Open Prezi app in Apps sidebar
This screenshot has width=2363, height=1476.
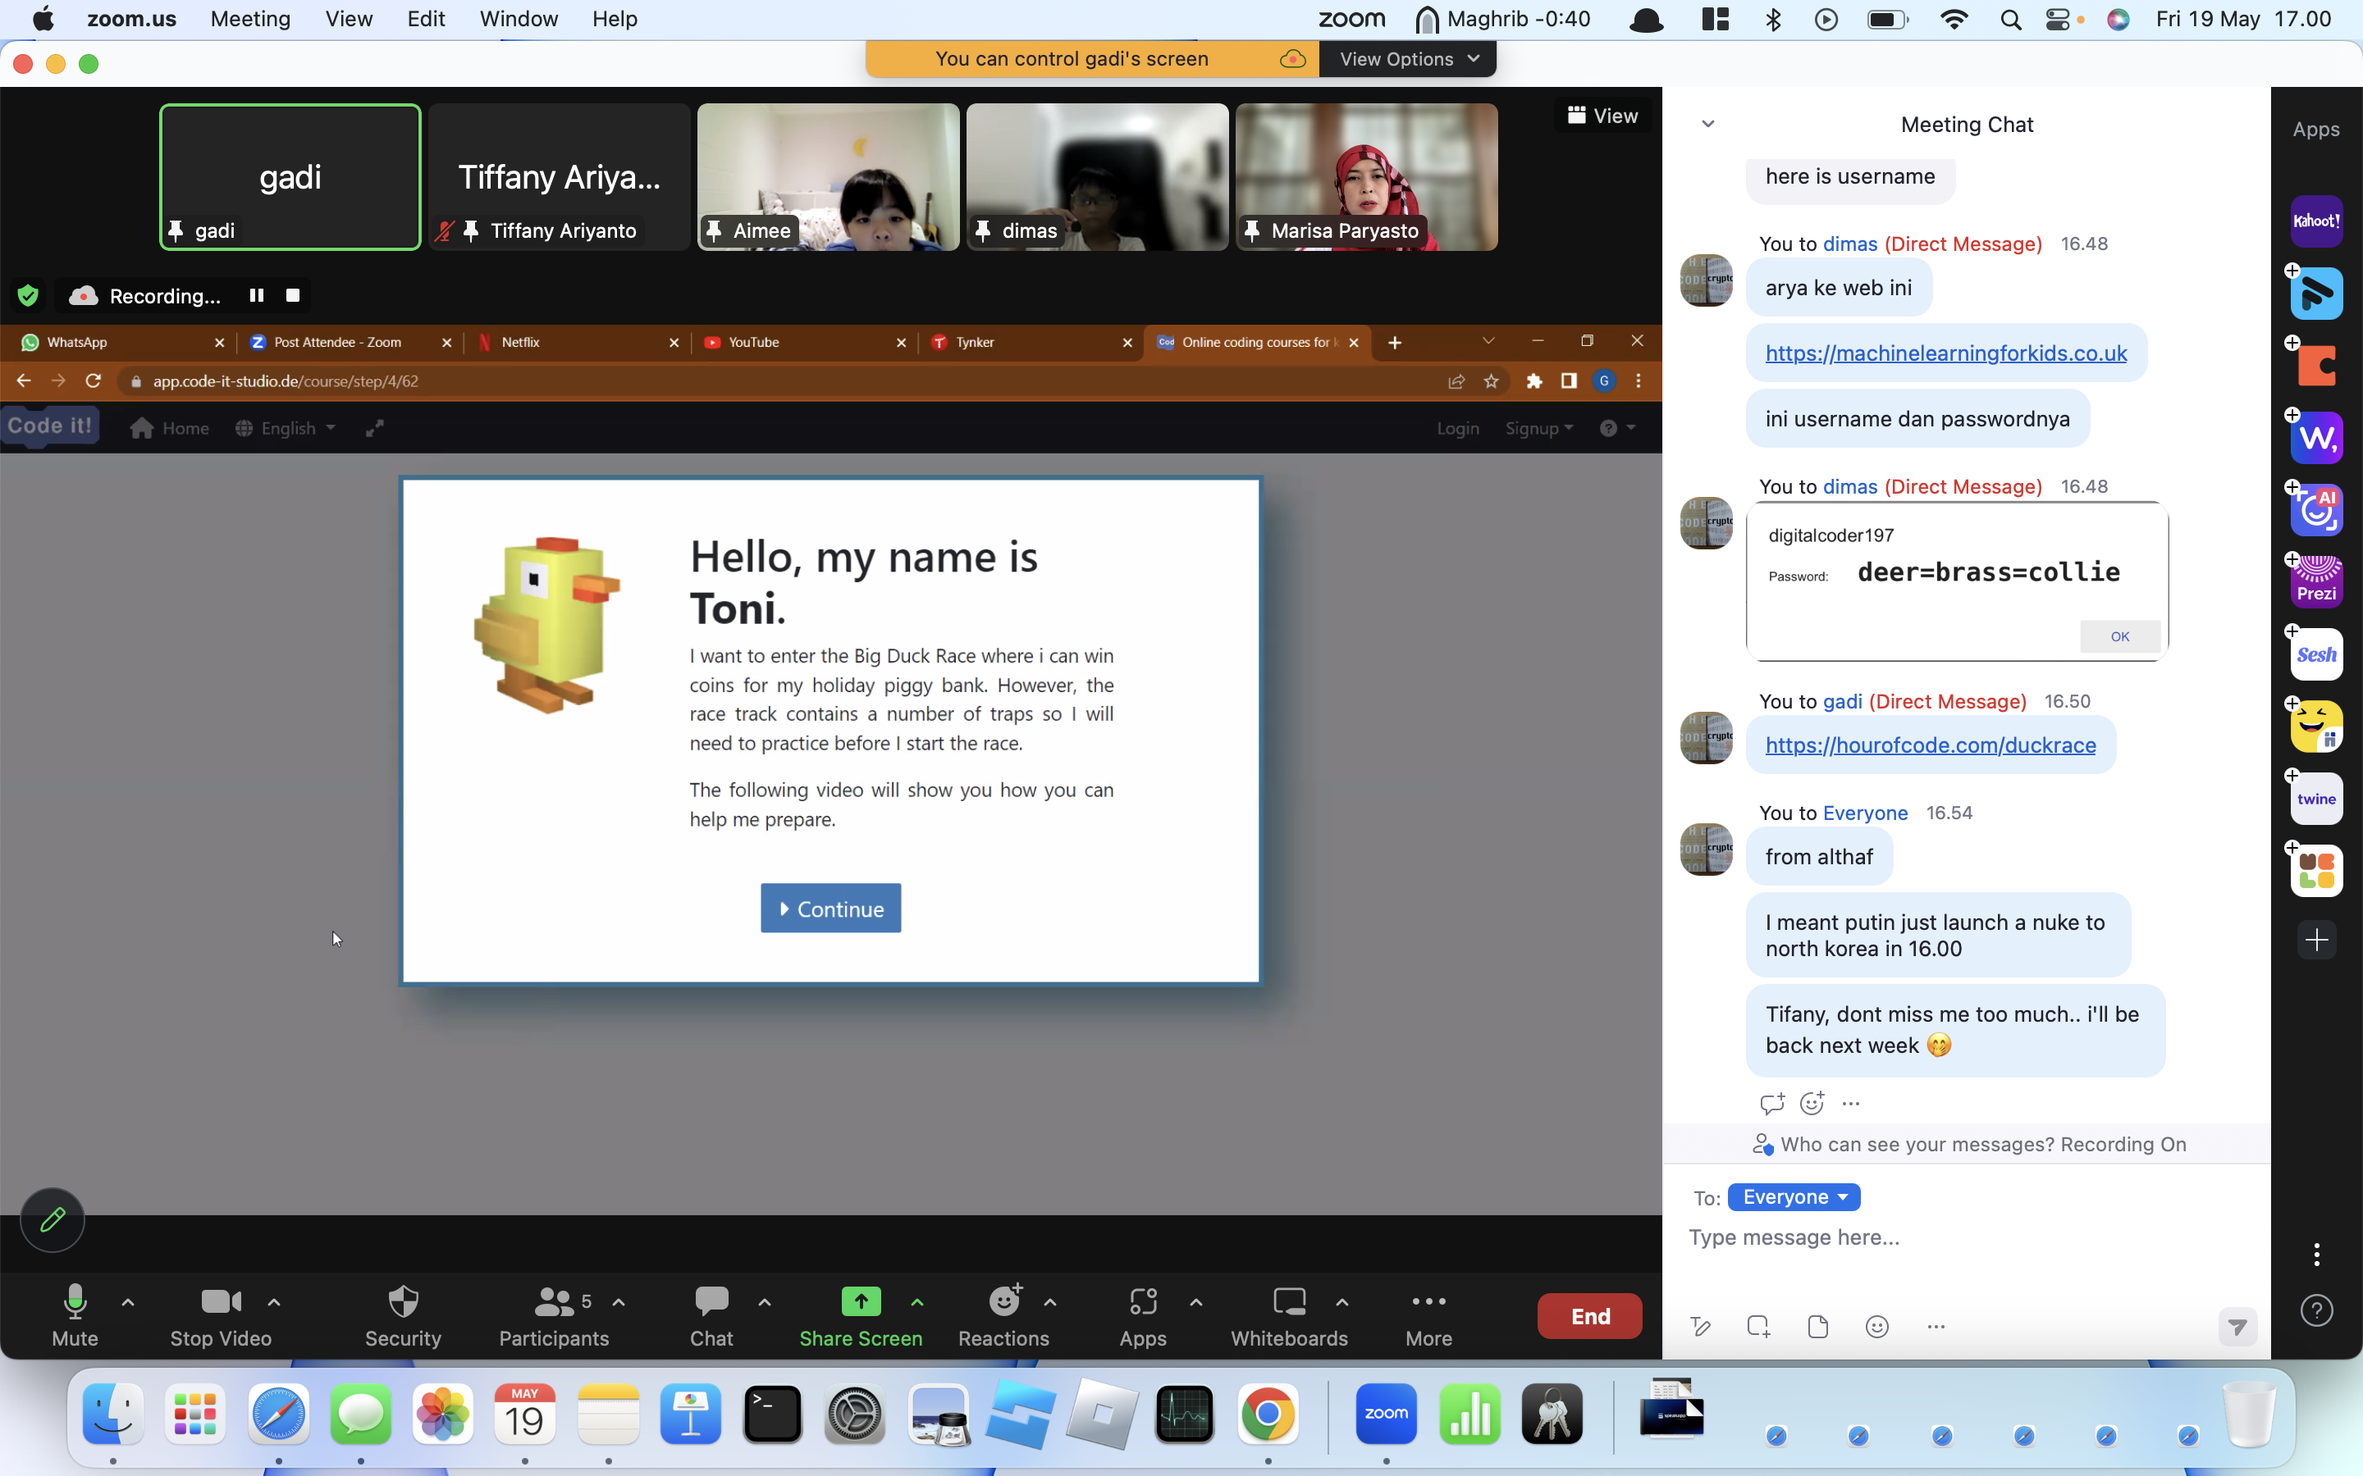click(x=2316, y=582)
